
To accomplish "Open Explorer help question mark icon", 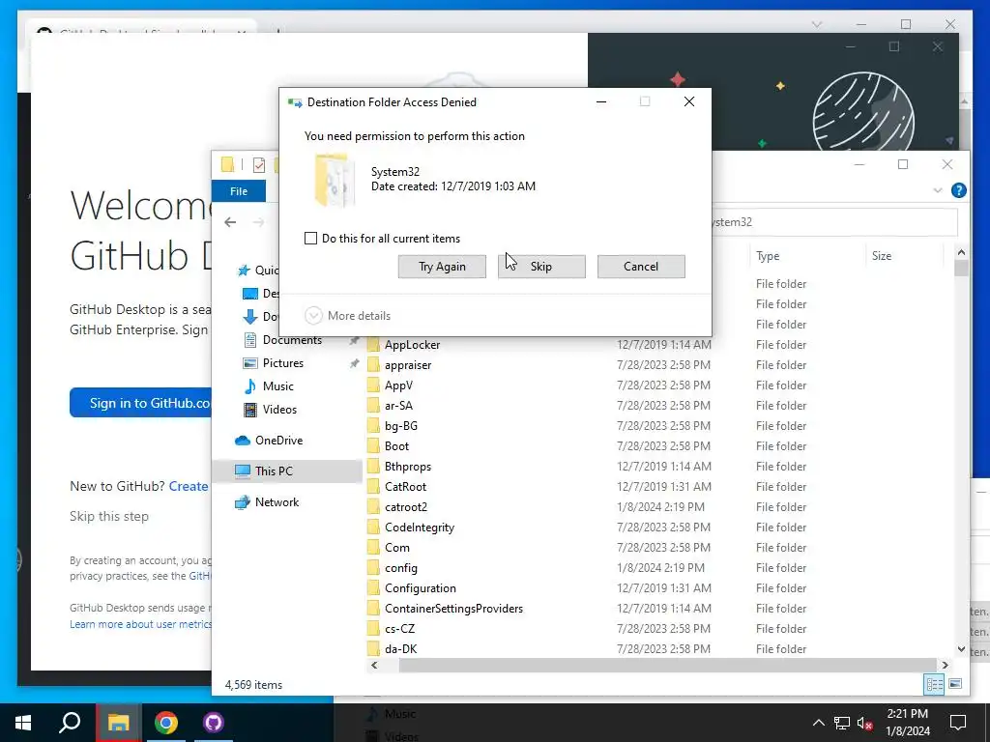I will 958,190.
